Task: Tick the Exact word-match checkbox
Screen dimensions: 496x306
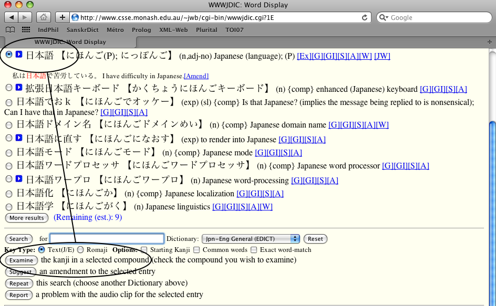Action: (x=254, y=250)
